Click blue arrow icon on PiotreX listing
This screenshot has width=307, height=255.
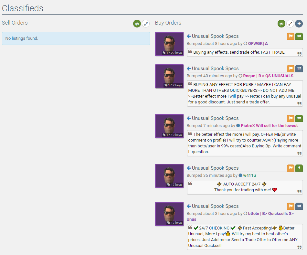click(x=189, y=118)
